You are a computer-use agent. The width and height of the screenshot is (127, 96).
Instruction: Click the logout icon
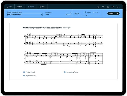click(117, 7)
